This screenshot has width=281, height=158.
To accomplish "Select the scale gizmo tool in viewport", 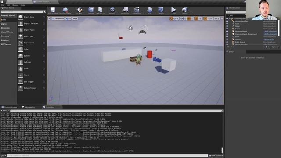I will pyautogui.click(x=178, y=18).
